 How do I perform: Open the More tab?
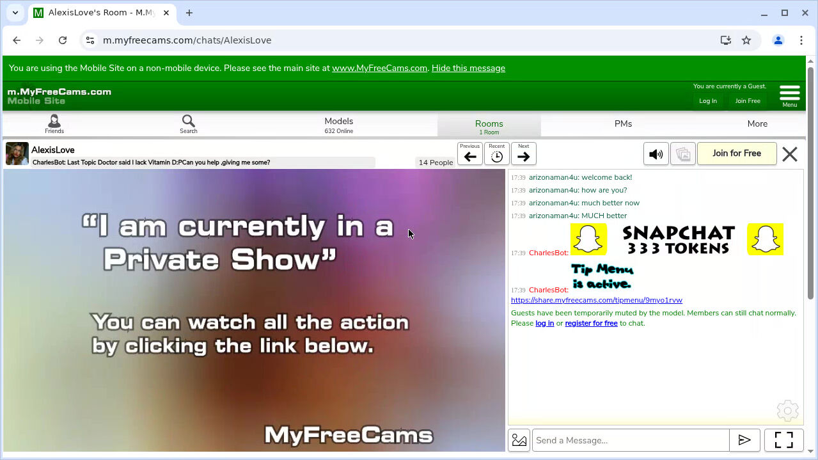(x=757, y=124)
